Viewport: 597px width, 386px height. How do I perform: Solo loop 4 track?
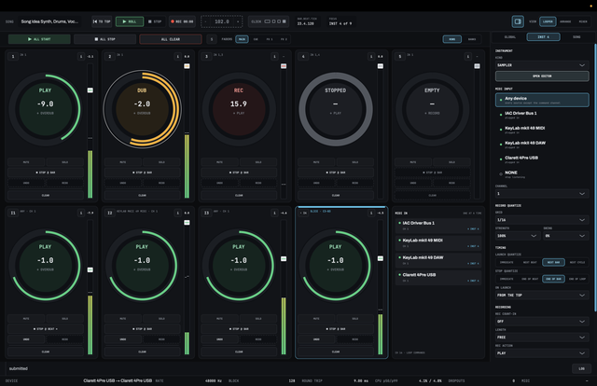(x=354, y=162)
